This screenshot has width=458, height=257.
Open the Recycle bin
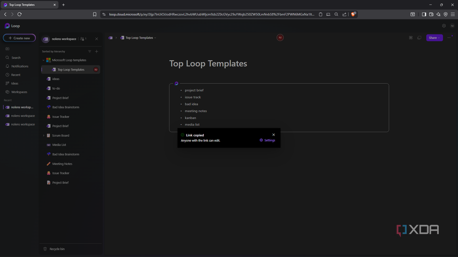tap(54, 249)
